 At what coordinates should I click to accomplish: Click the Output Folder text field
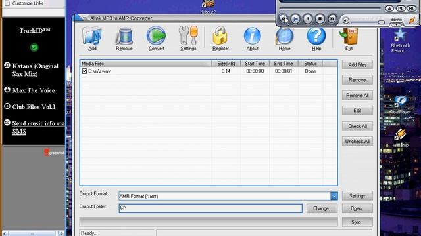(210, 208)
